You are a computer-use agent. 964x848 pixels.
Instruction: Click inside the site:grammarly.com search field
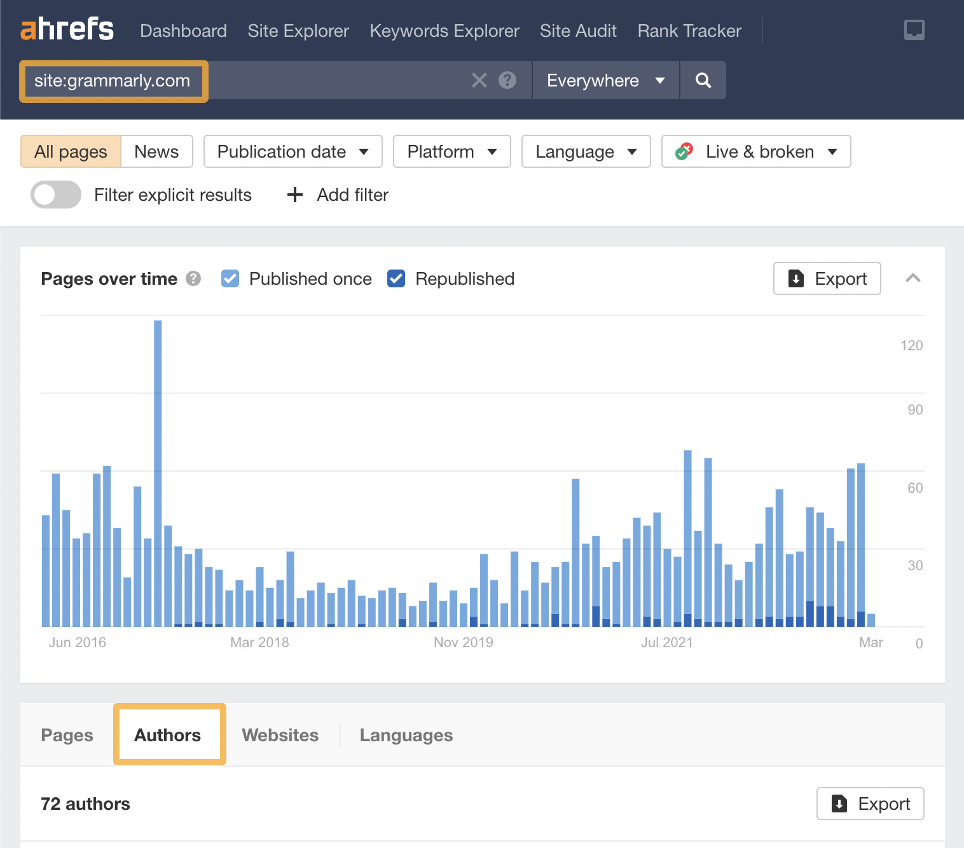(113, 80)
